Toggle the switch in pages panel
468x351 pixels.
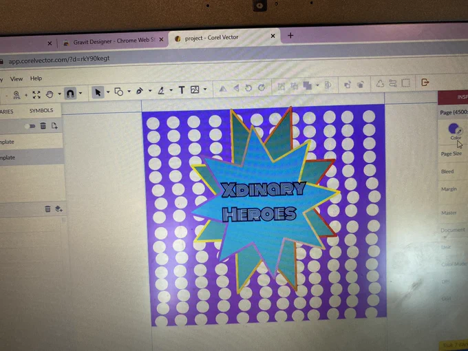(30, 126)
